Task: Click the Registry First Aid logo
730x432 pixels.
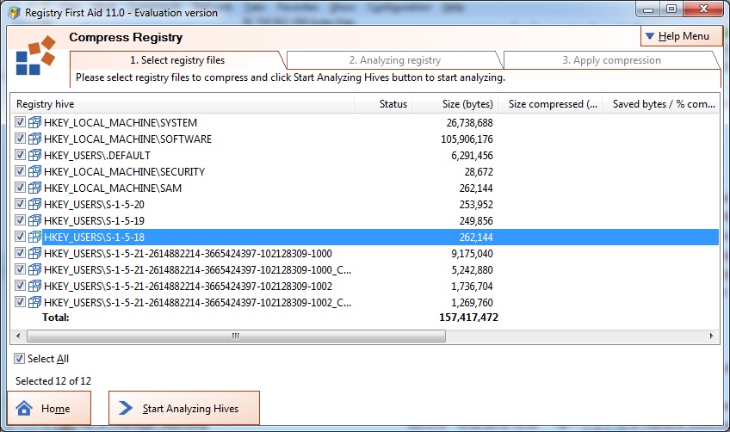Action: (35, 55)
